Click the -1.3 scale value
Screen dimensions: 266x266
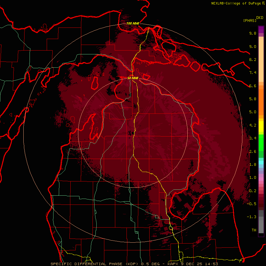(x=252, y=217)
